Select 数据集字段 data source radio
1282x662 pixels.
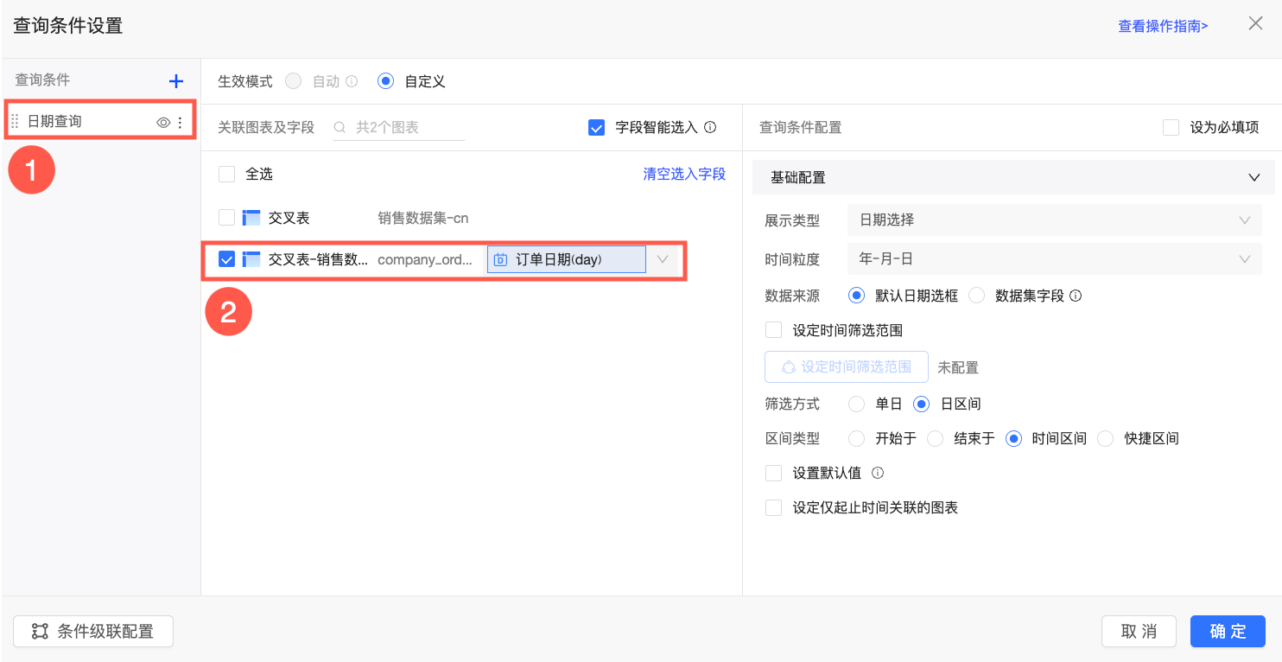[977, 296]
